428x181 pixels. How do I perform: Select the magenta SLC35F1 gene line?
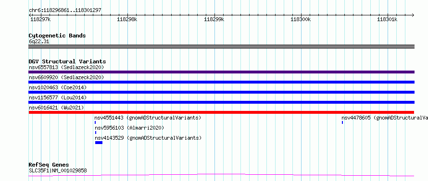(221, 175)
